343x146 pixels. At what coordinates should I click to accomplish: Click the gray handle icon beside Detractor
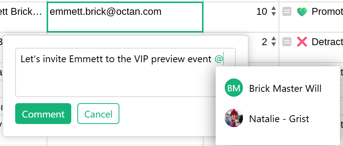(287, 42)
